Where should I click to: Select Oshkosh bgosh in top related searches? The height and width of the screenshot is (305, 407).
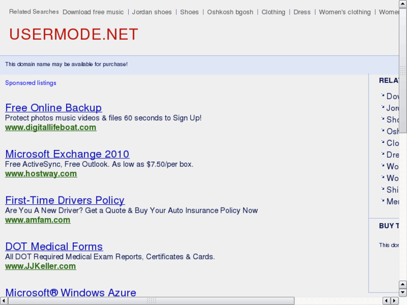click(230, 12)
